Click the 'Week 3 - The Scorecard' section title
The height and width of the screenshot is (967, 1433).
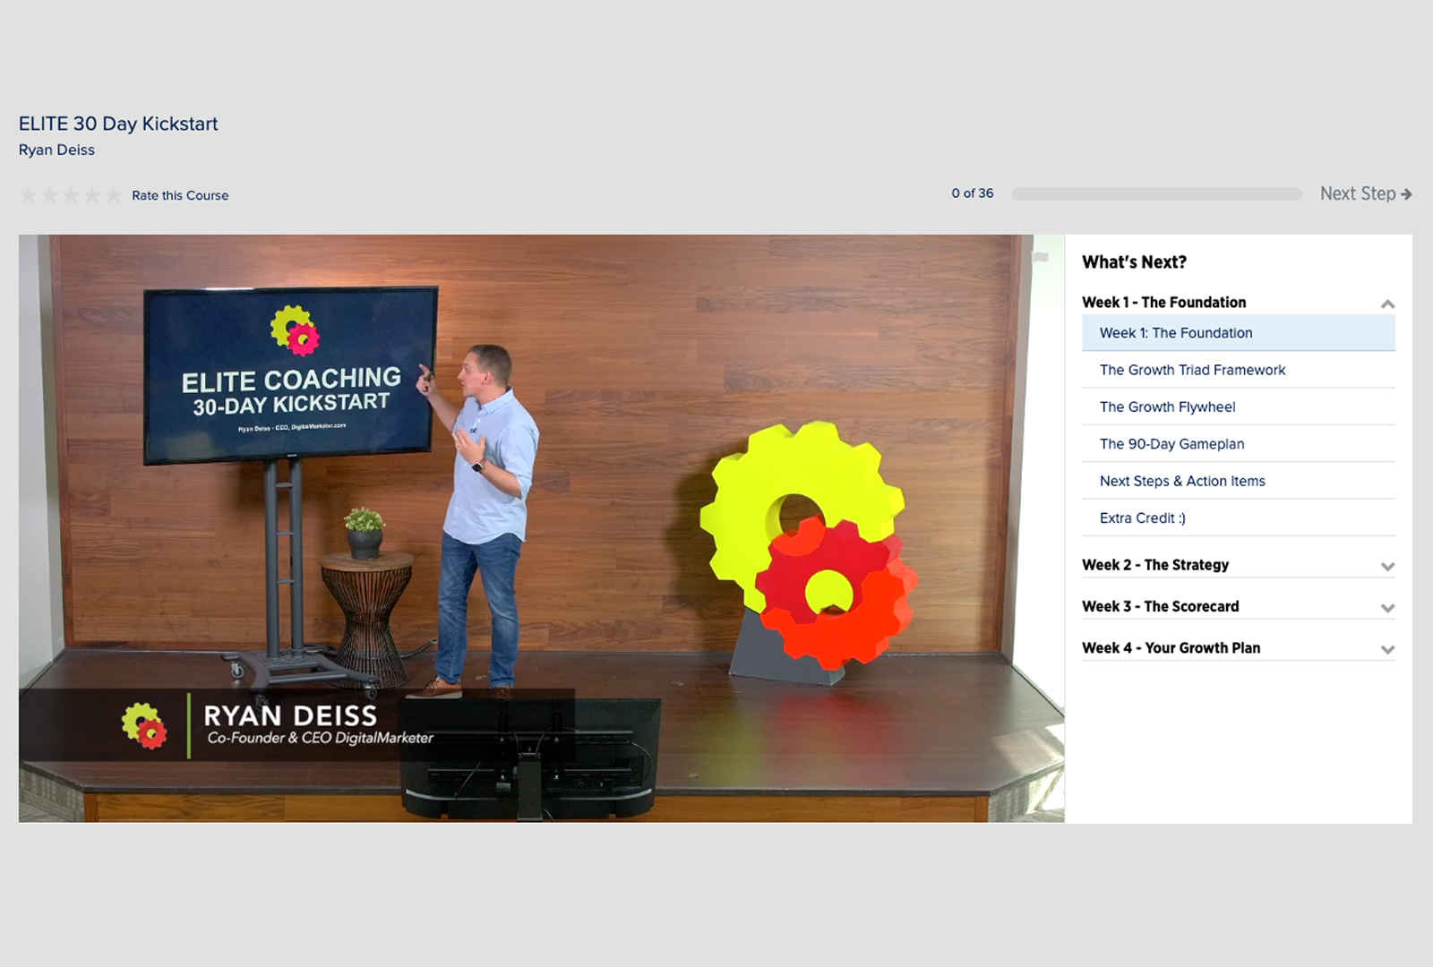[1161, 606]
